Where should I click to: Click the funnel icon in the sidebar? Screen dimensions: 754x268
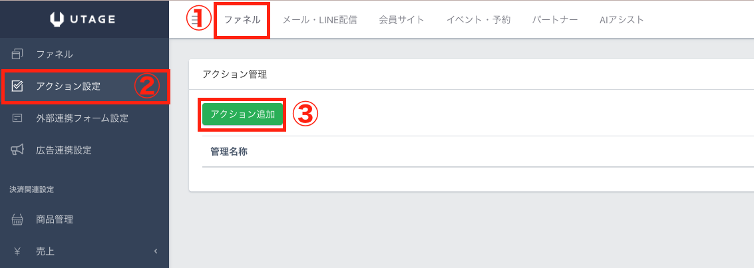tap(18, 55)
